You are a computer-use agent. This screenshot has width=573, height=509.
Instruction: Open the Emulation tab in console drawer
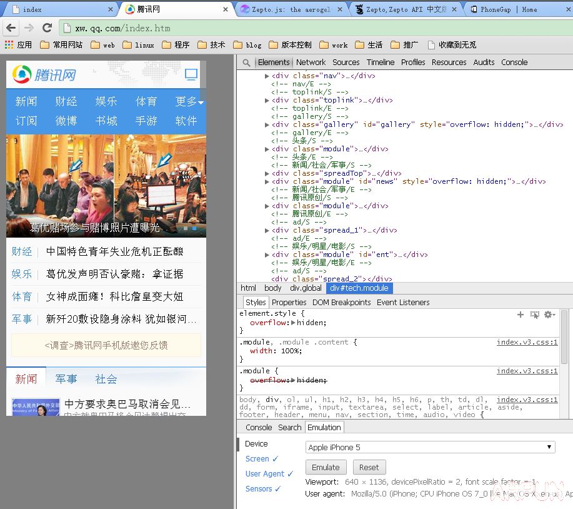(324, 427)
